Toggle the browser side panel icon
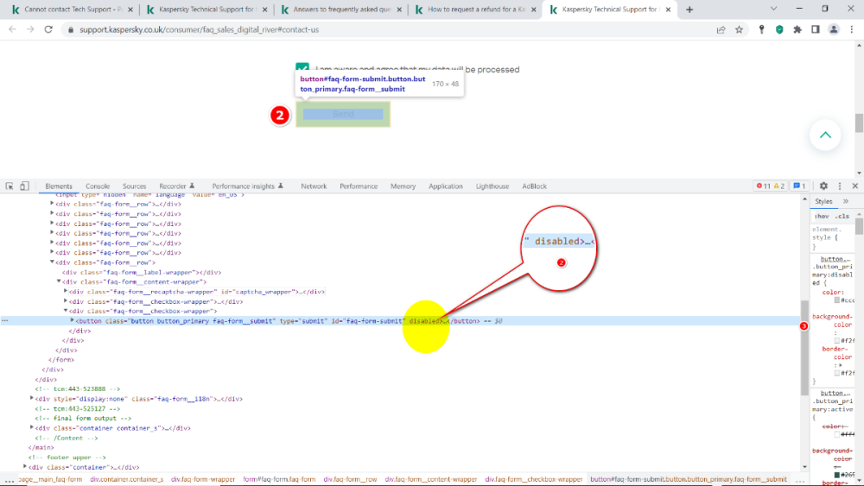Screen dimensions: 864x486 click(x=816, y=29)
